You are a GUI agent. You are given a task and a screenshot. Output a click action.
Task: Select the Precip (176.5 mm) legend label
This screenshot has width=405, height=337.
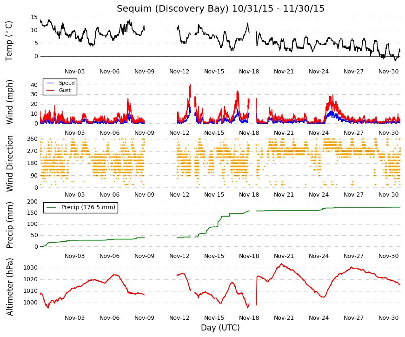click(88, 207)
